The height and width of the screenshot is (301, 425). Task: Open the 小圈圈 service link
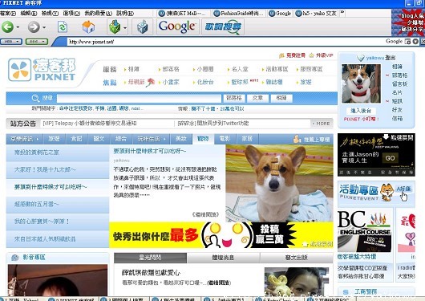click(x=205, y=69)
